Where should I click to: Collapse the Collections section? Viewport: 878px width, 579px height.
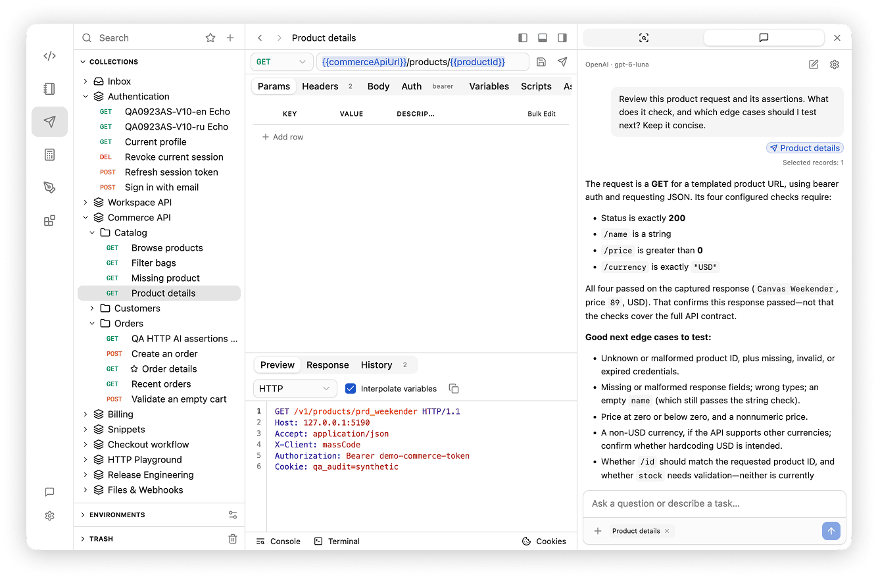pyautogui.click(x=83, y=62)
